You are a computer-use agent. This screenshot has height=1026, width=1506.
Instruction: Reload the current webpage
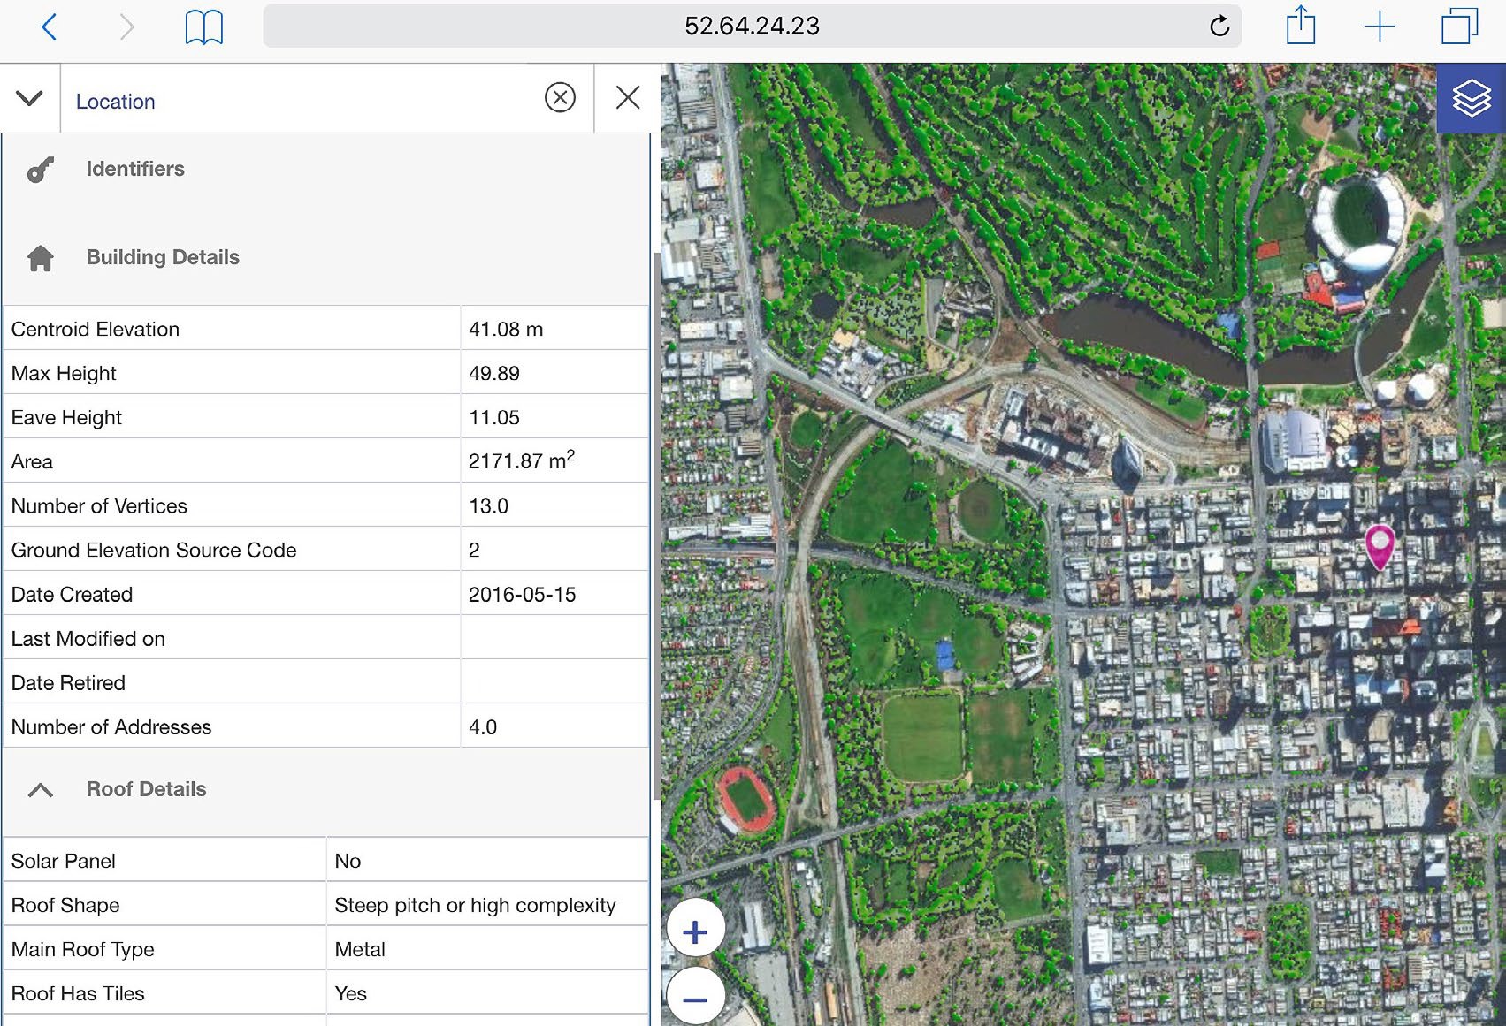point(1219,27)
